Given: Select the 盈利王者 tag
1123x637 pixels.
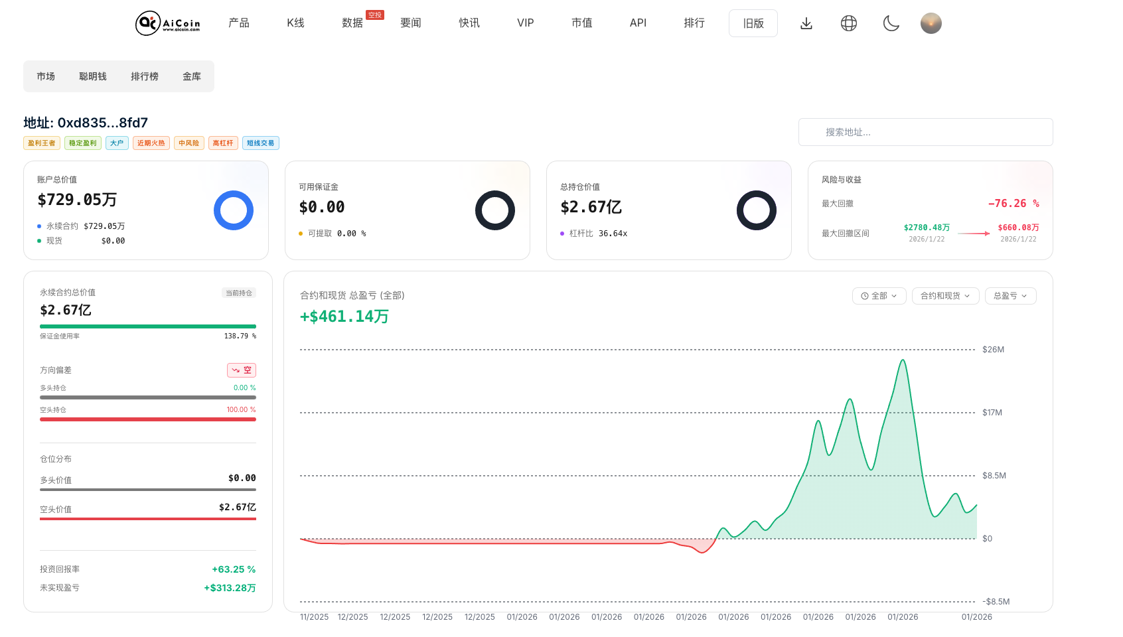Looking at the screenshot, I should [41, 143].
